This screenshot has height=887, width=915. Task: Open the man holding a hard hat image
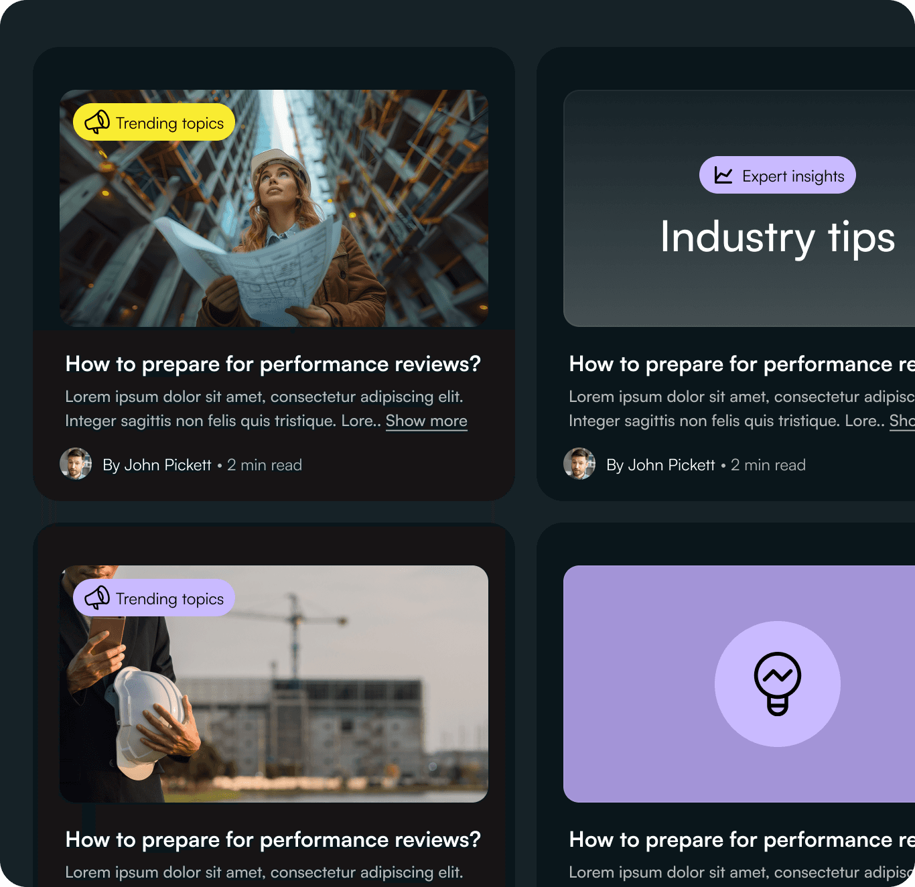[x=274, y=684]
